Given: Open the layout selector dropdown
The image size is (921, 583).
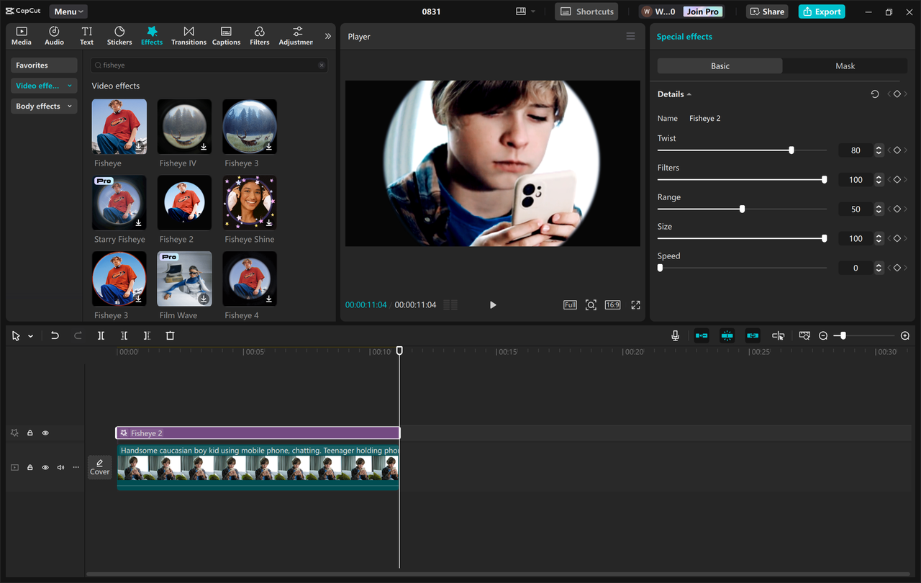Looking at the screenshot, I should coord(526,12).
